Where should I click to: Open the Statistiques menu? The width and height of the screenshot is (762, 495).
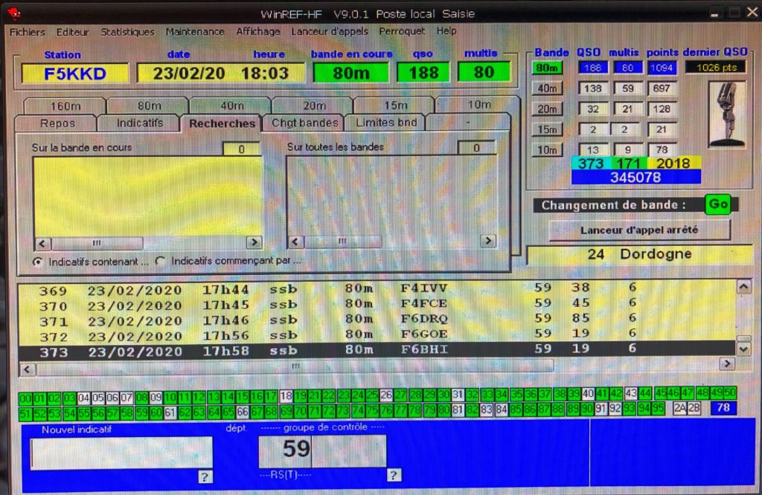pos(127,32)
